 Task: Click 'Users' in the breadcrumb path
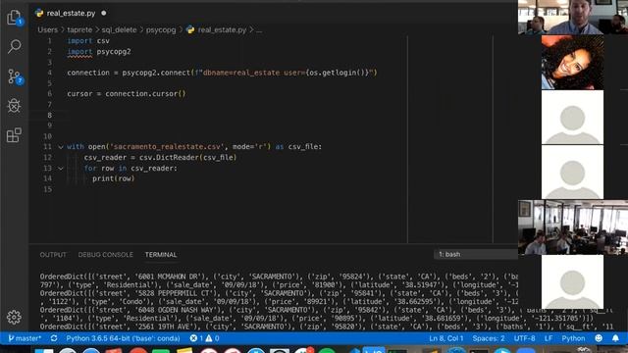pyautogui.click(x=48, y=29)
